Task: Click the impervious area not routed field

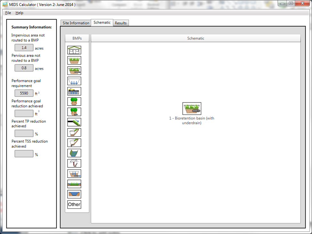Action: [24, 48]
